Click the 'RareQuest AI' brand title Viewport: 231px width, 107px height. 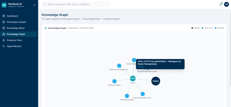pyautogui.click(x=15, y=4)
